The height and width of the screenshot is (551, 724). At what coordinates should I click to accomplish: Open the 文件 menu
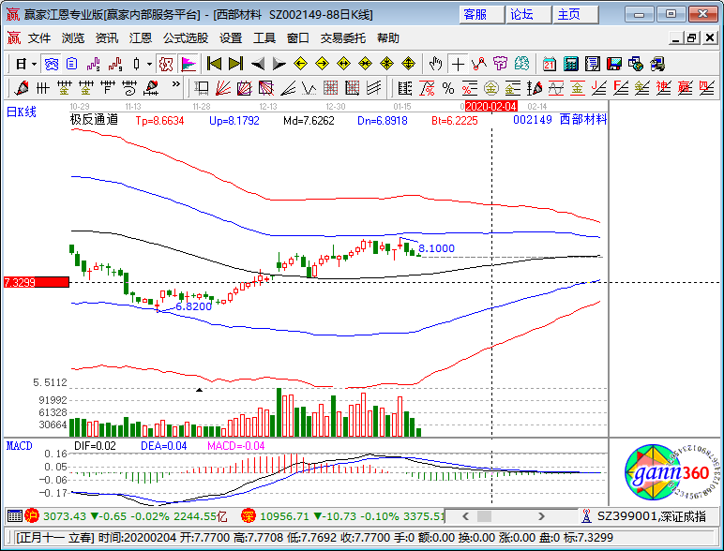39,38
